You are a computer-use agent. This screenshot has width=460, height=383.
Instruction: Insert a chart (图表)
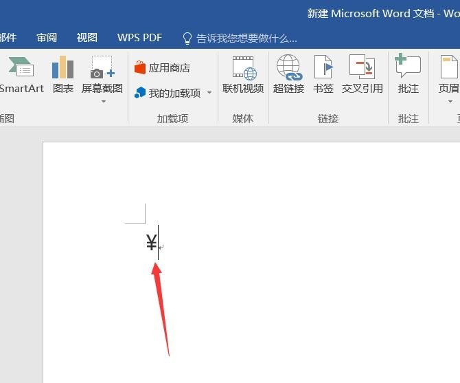pyautogui.click(x=62, y=75)
